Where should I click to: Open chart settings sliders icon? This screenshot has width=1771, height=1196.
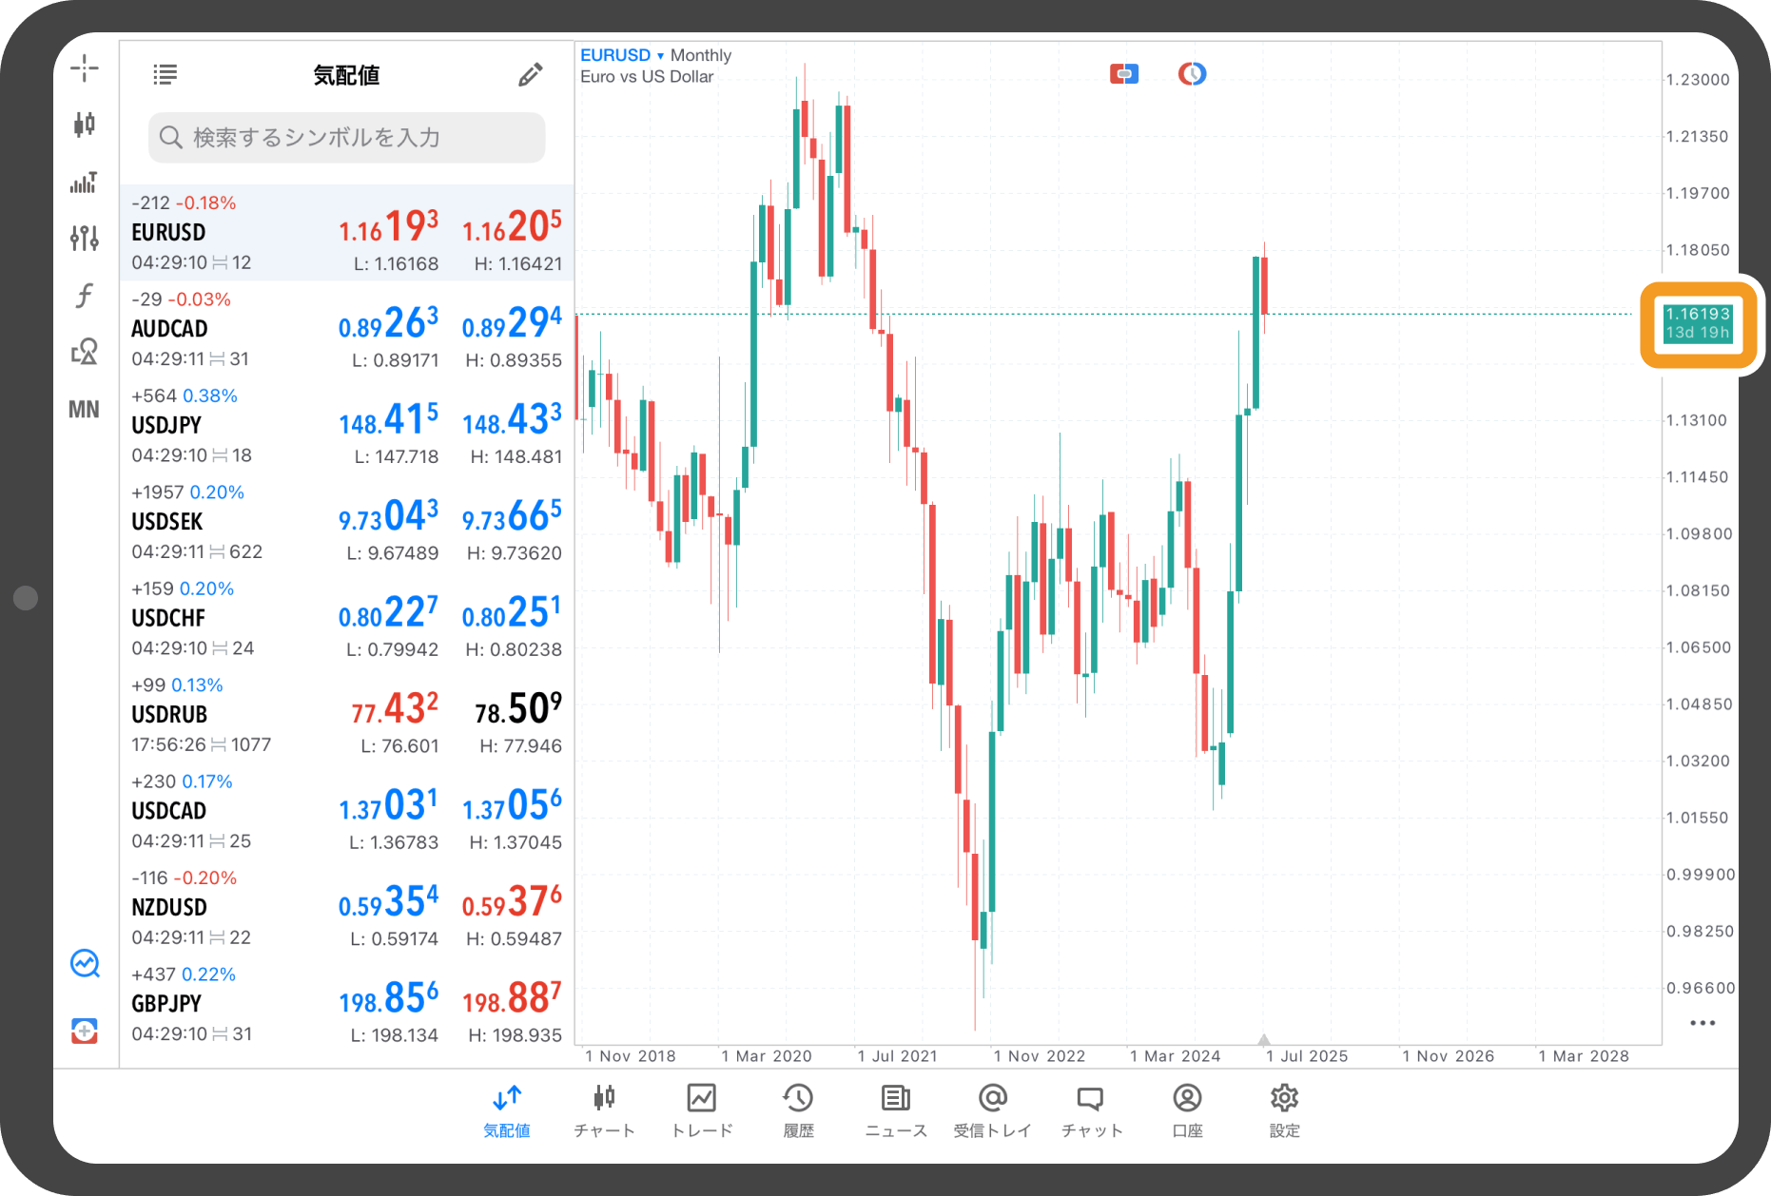[84, 238]
